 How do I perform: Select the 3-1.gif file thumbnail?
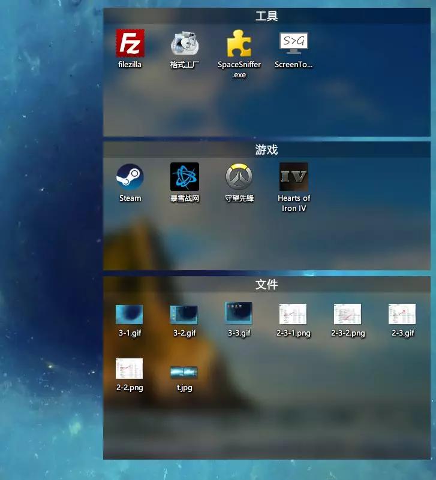coord(130,314)
